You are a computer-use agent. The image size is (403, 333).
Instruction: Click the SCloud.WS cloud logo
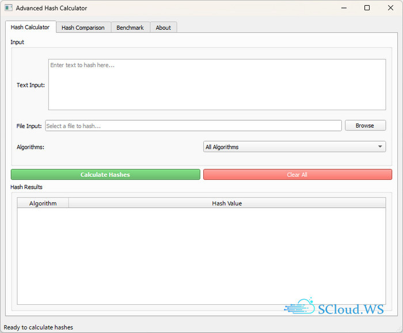click(300, 308)
